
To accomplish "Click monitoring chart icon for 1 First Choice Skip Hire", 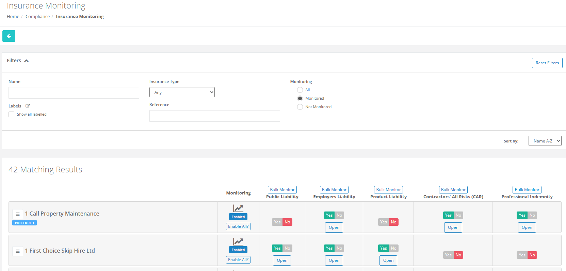I will (x=238, y=241).
